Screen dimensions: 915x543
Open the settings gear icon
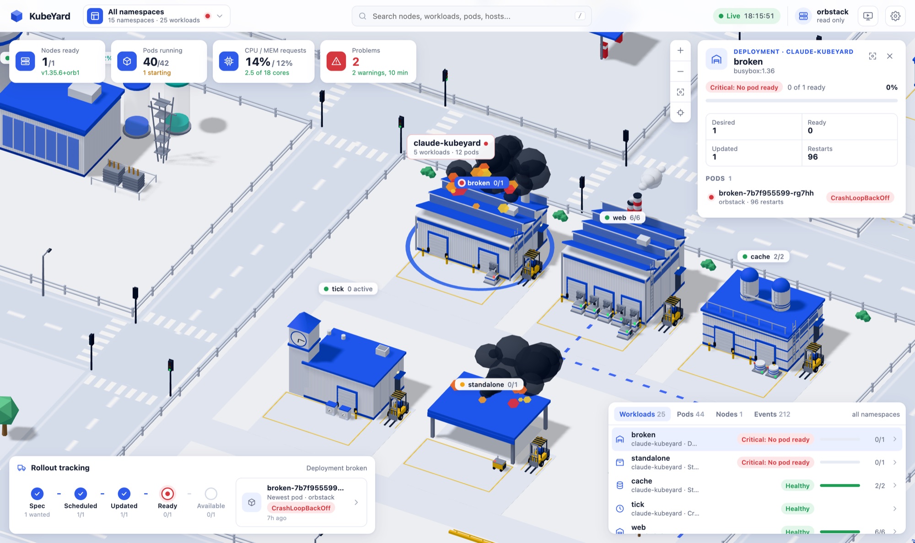[895, 16]
